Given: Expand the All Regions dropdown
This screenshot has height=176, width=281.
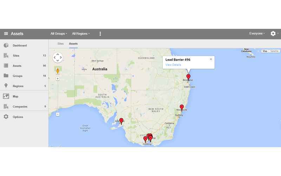Looking at the screenshot, I should [x=81, y=33].
